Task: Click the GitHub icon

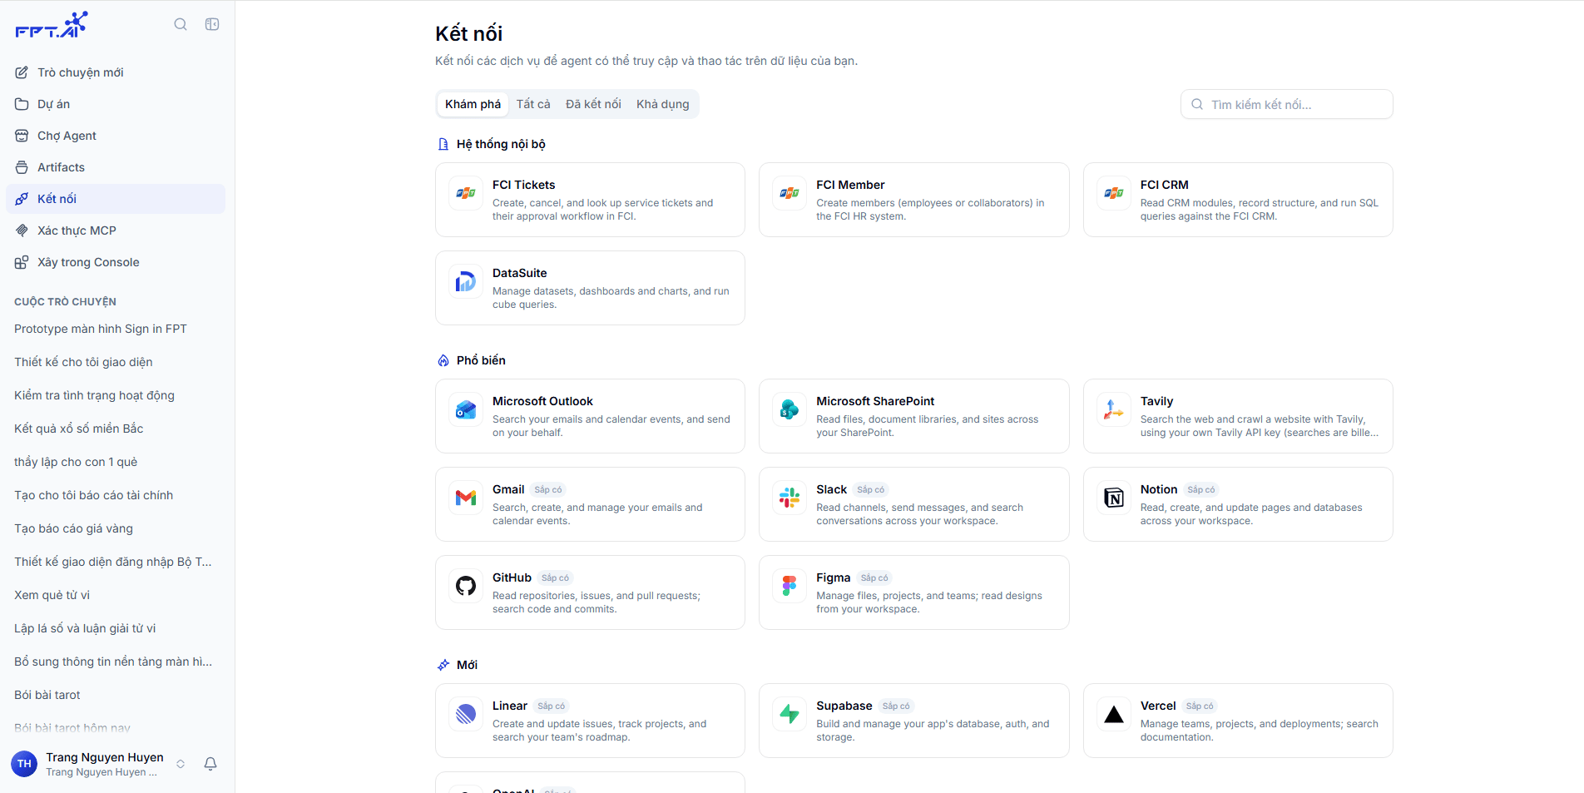Action: [x=466, y=586]
